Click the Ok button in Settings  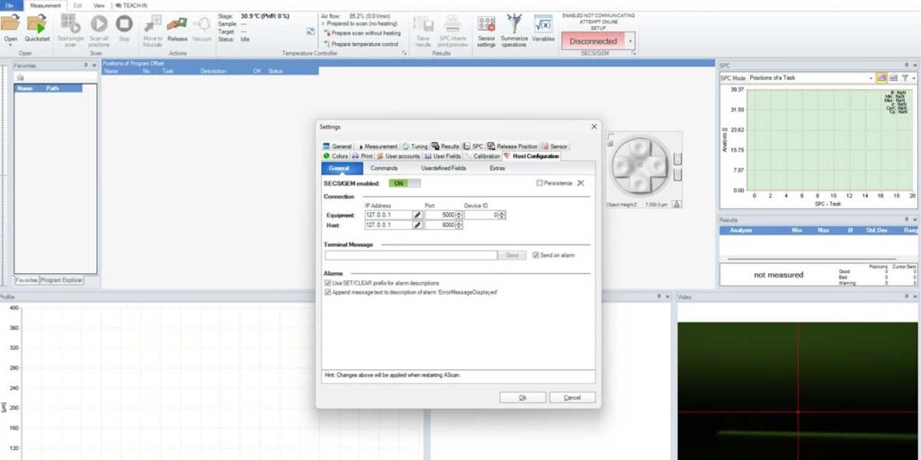(523, 397)
